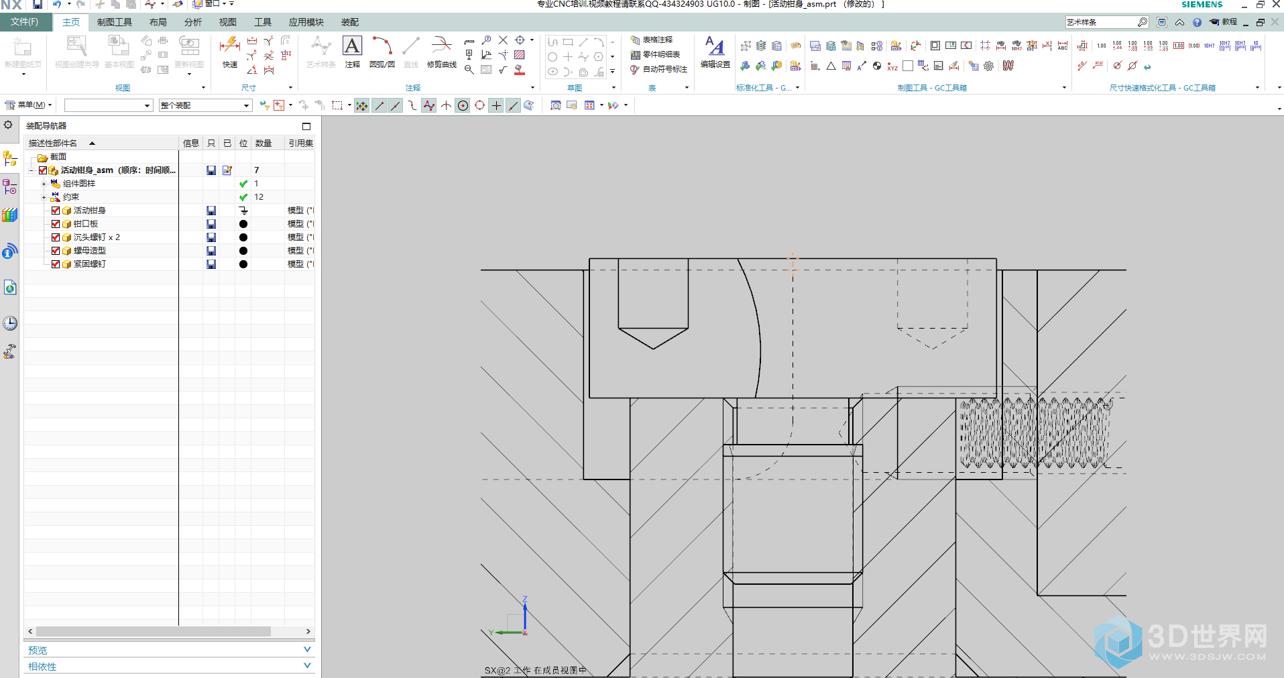
Task: Choose the 圆弧/圆 arc tool
Action: (x=382, y=52)
